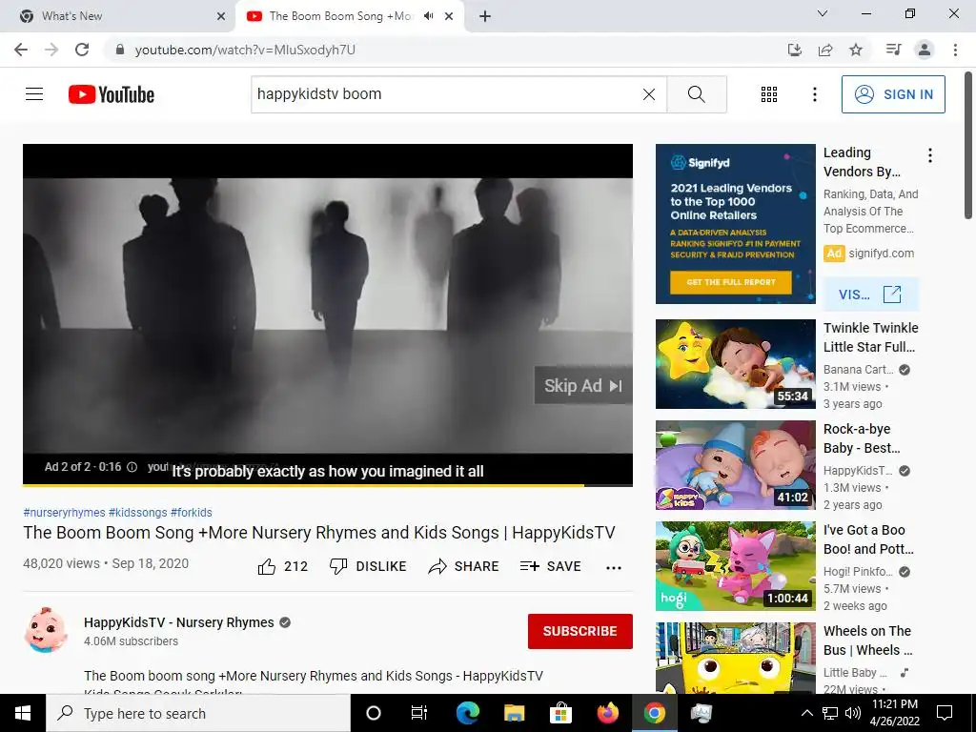Click the taskbar search box
The width and height of the screenshot is (976, 732).
[x=198, y=713]
